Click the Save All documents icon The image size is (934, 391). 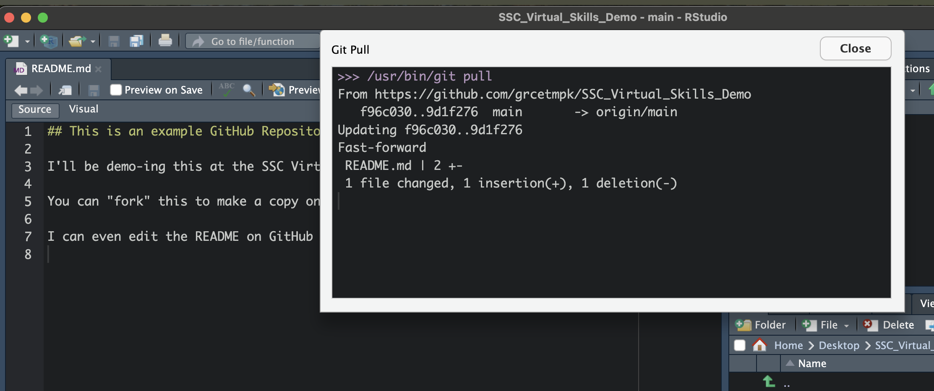(136, 41)
